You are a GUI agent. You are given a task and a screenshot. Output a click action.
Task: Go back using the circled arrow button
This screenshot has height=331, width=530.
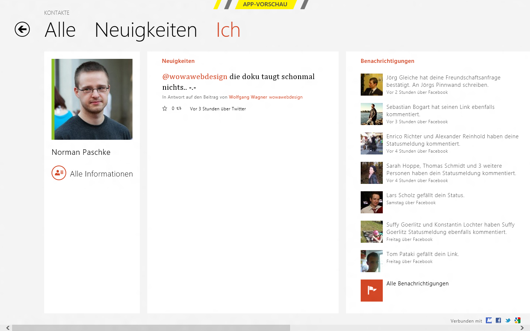pos(22,29)
